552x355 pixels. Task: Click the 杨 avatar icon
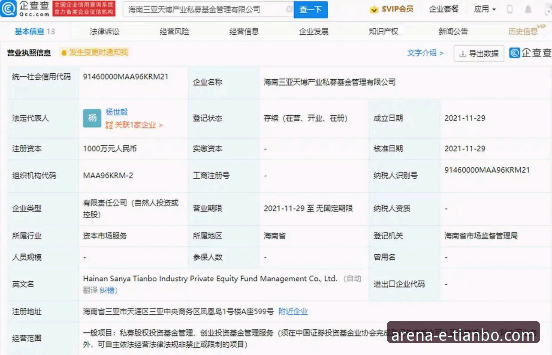point(92,118)
